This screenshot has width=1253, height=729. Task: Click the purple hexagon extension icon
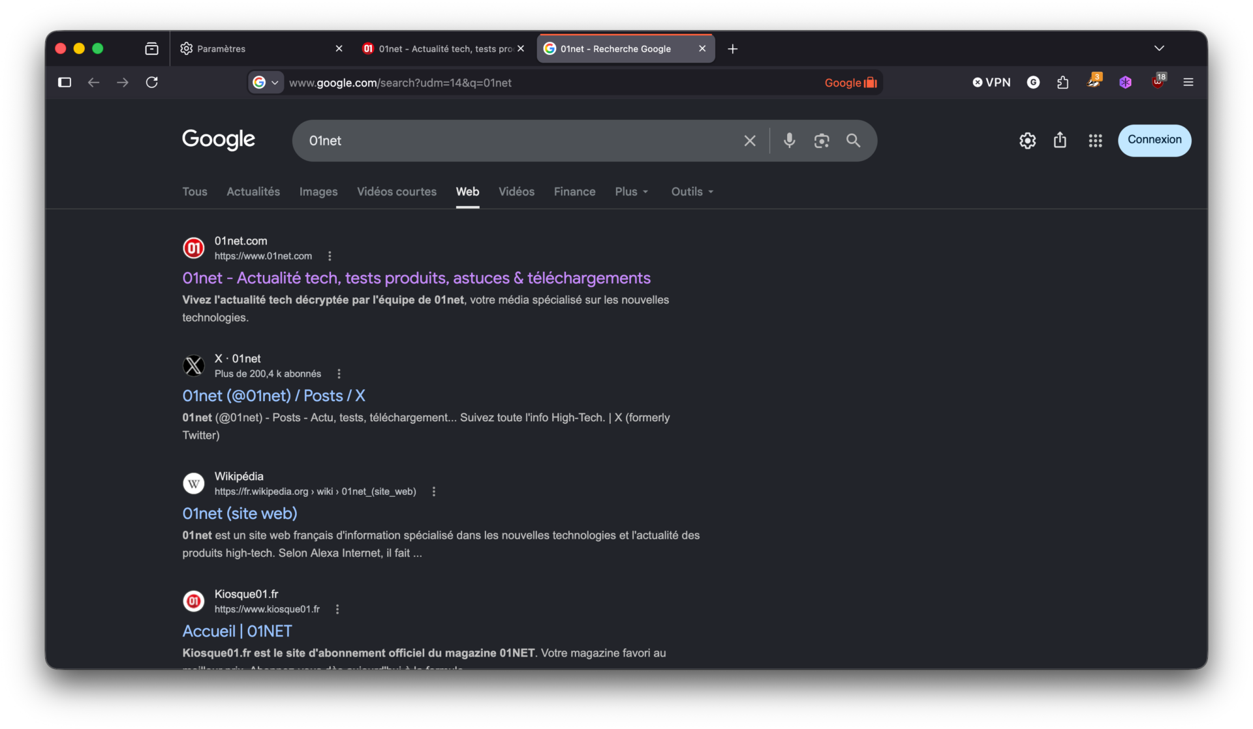1125,82
